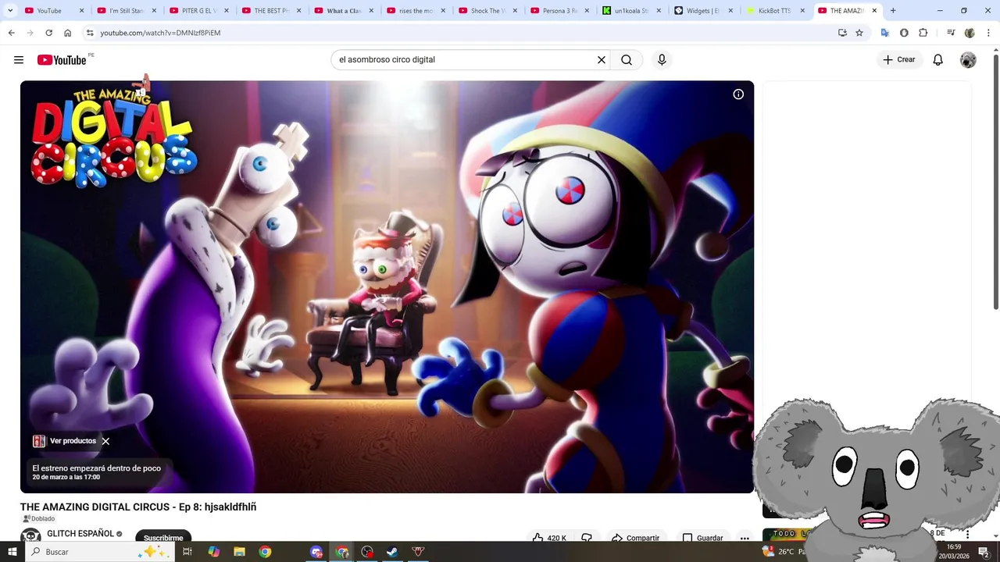Open Copilot from the taskbar
The image size is (1000, 562).
213,552
